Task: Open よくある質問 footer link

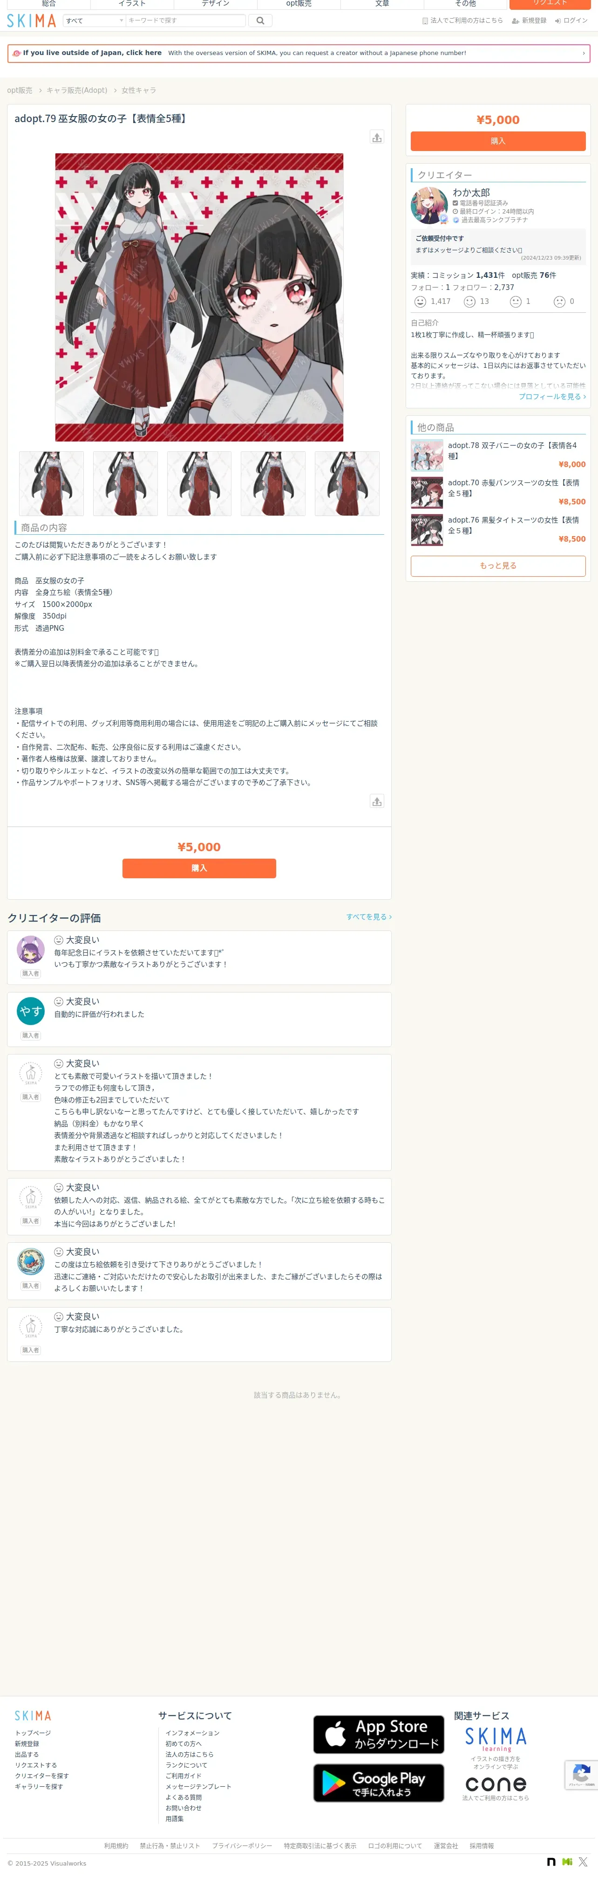Action: point(183,1797)
